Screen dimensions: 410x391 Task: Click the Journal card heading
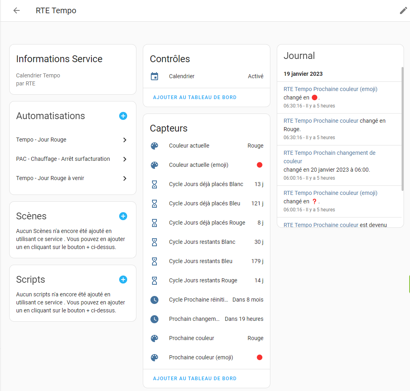pos(299,56)
